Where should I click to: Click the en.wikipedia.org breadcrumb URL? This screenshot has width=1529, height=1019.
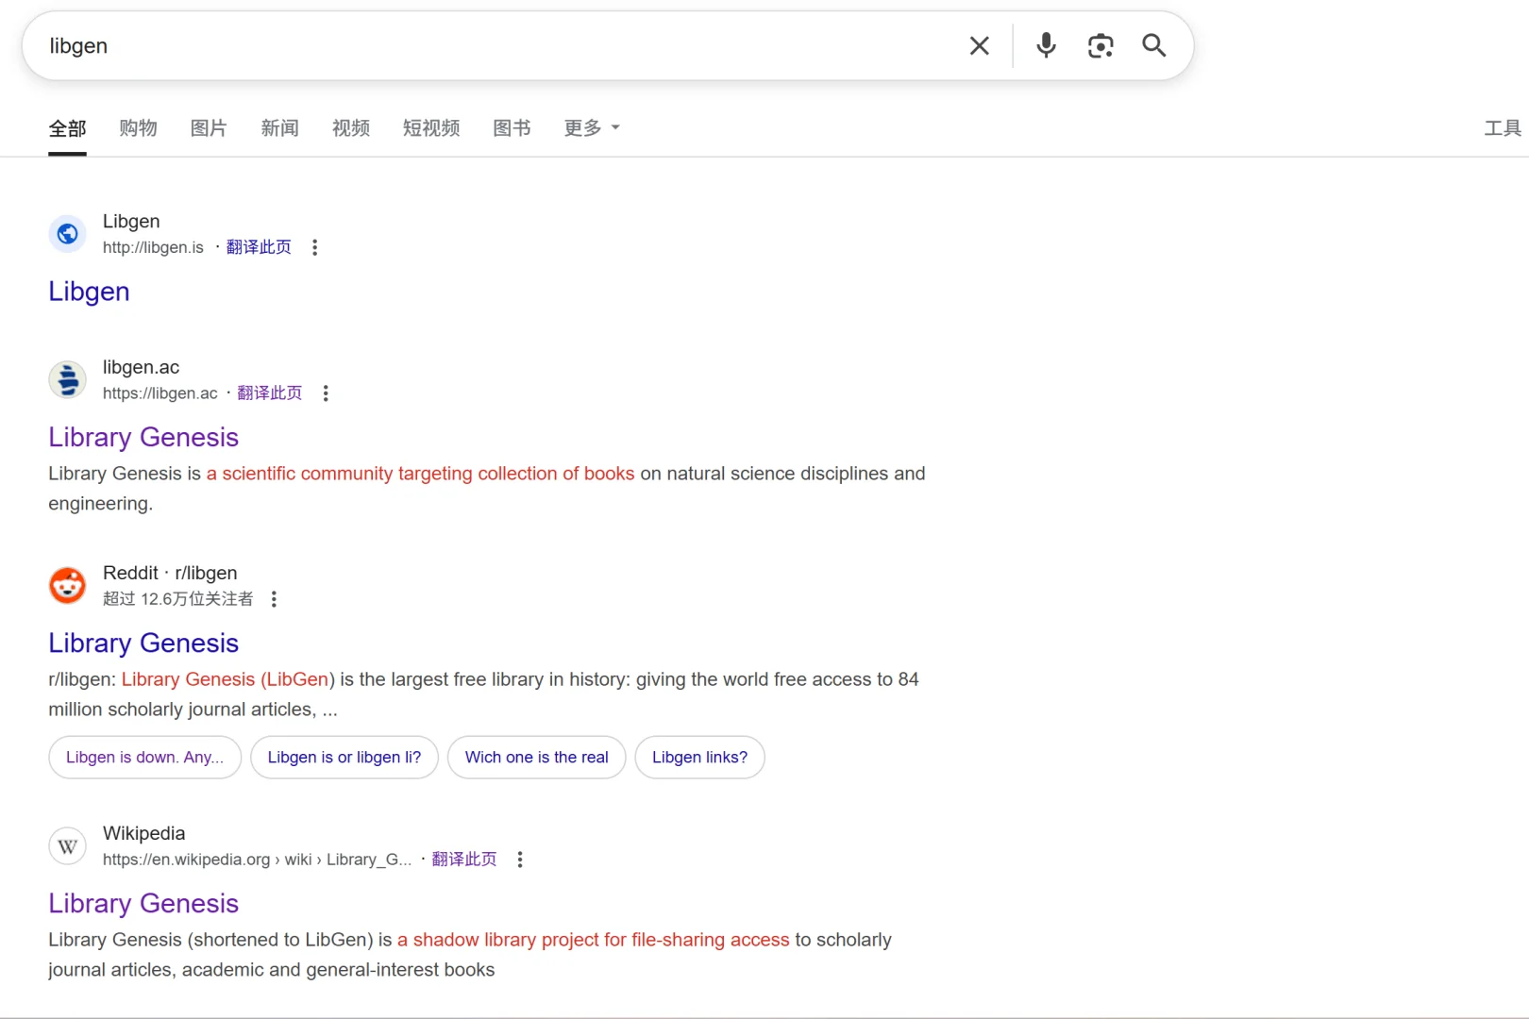257,860
